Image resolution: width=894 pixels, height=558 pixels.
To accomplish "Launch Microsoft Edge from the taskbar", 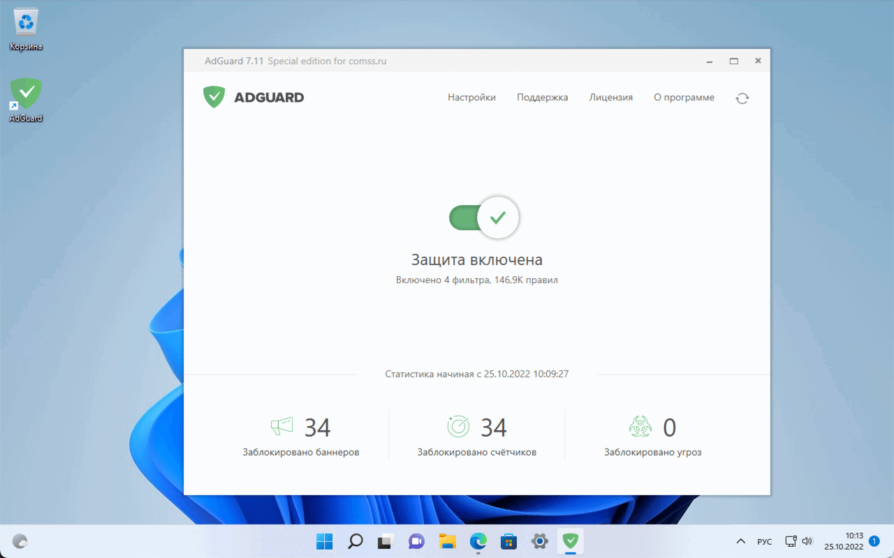I will [478, 541].
